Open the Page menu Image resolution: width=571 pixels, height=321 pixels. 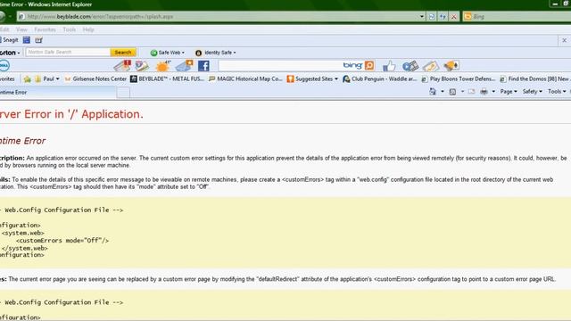[x=509, y=91]
